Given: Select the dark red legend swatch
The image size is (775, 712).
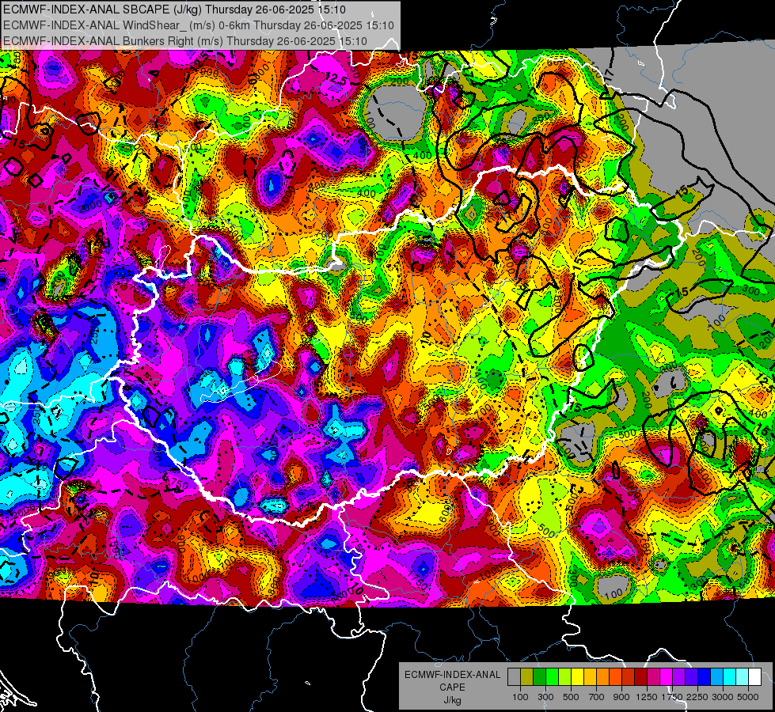Looking at the screenshot, I should click(640, 677).
